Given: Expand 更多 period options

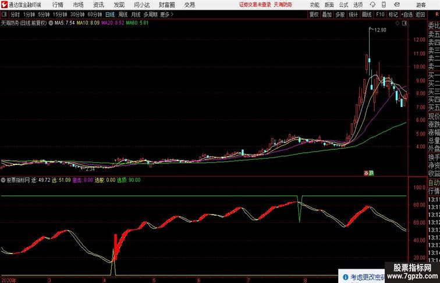Looking at the screenshot, I should click(166, 15).
